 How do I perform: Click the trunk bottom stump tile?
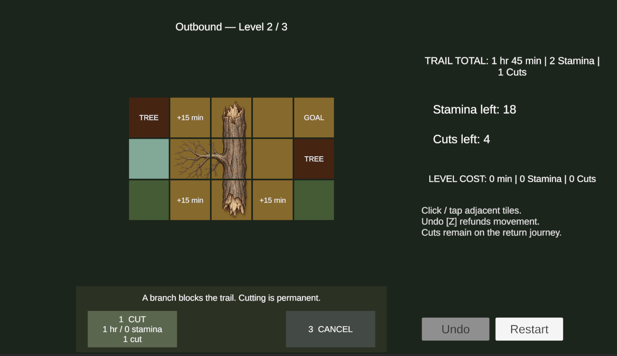[x=232, y=200]
